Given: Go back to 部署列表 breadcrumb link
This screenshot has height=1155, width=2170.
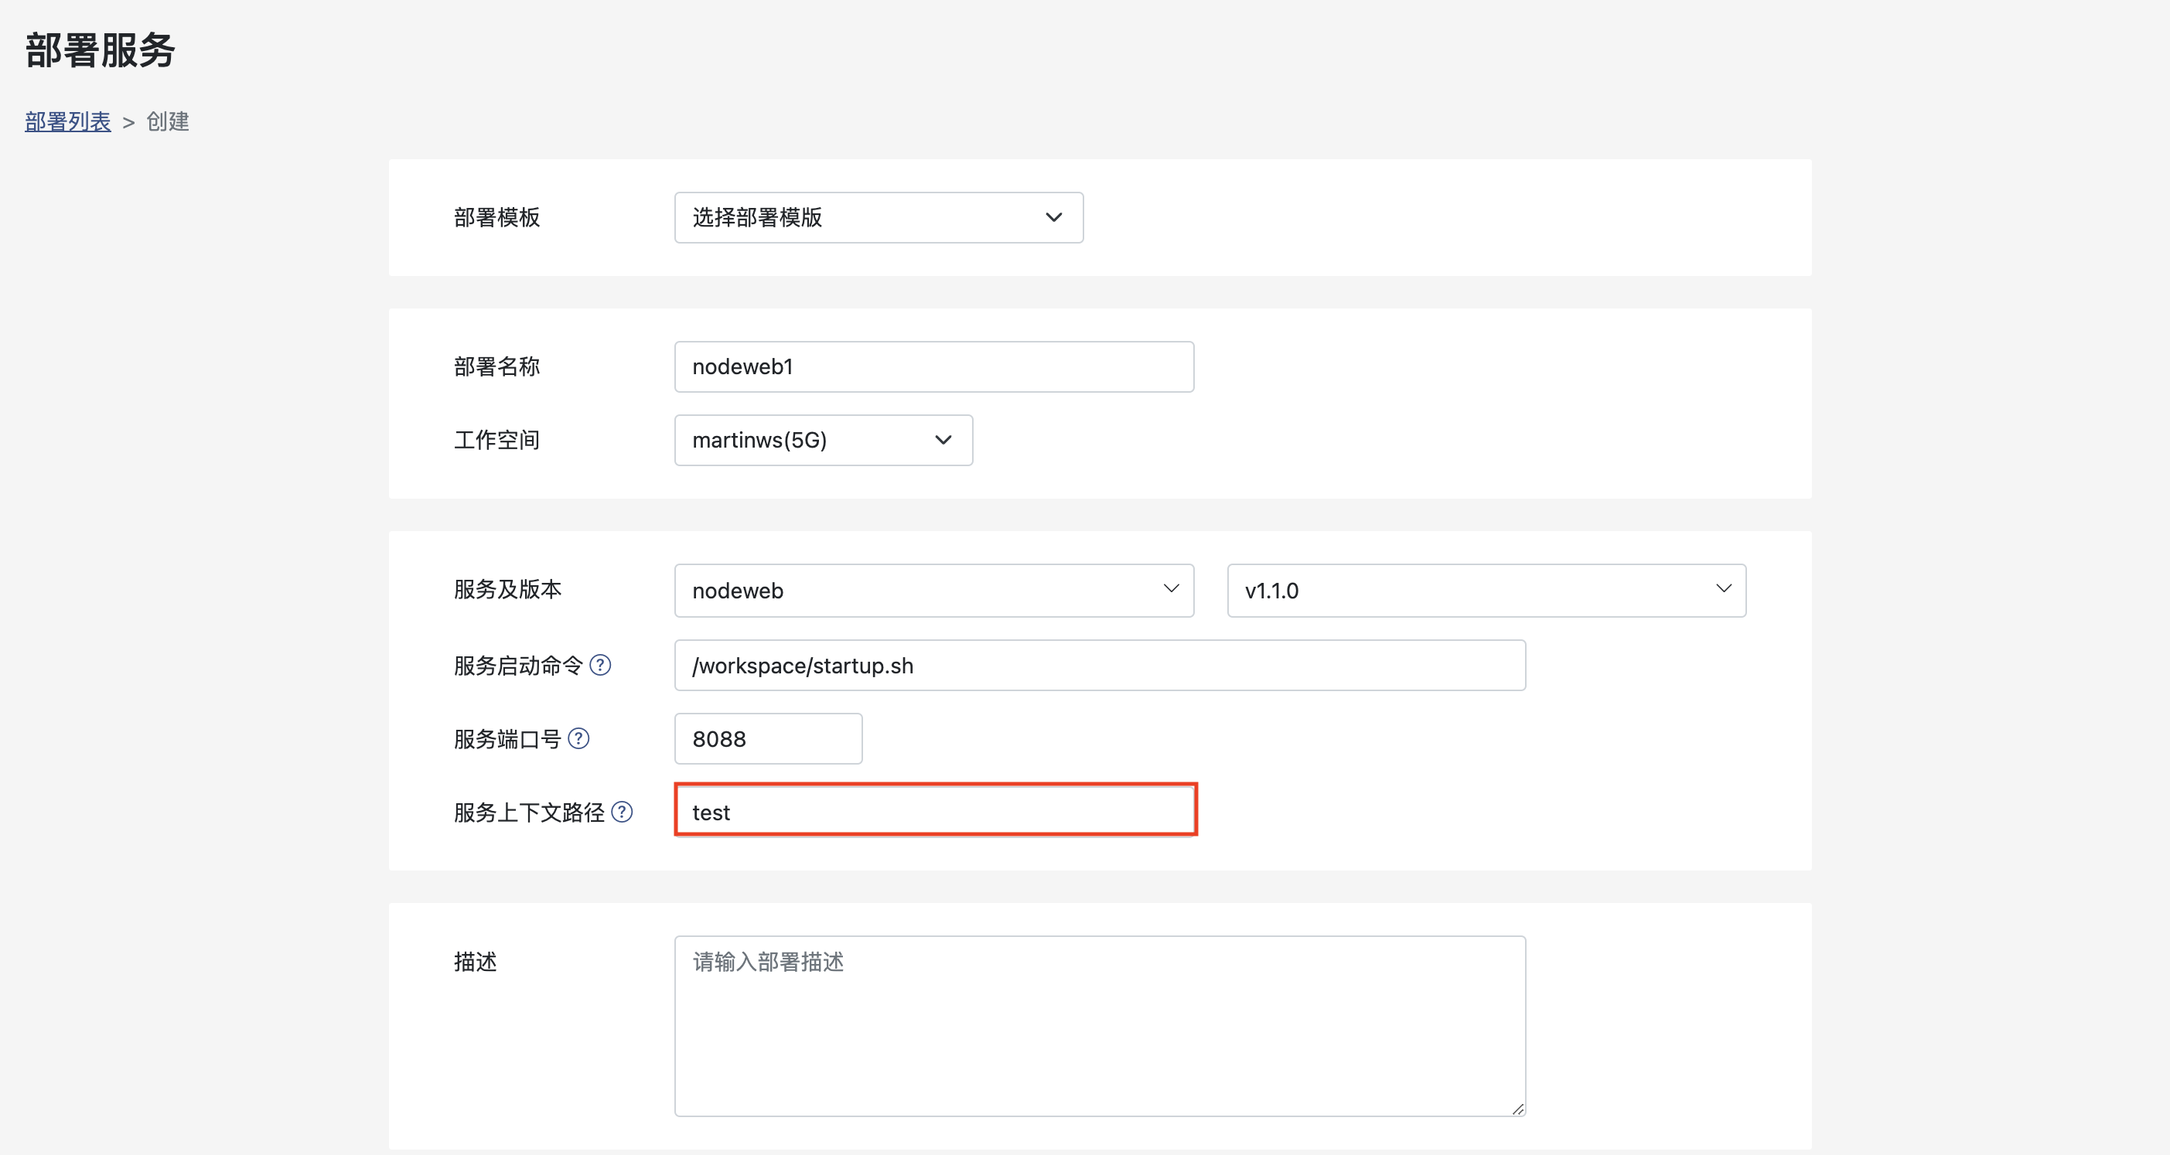Looking at the screenshot, I should [67, 121].
